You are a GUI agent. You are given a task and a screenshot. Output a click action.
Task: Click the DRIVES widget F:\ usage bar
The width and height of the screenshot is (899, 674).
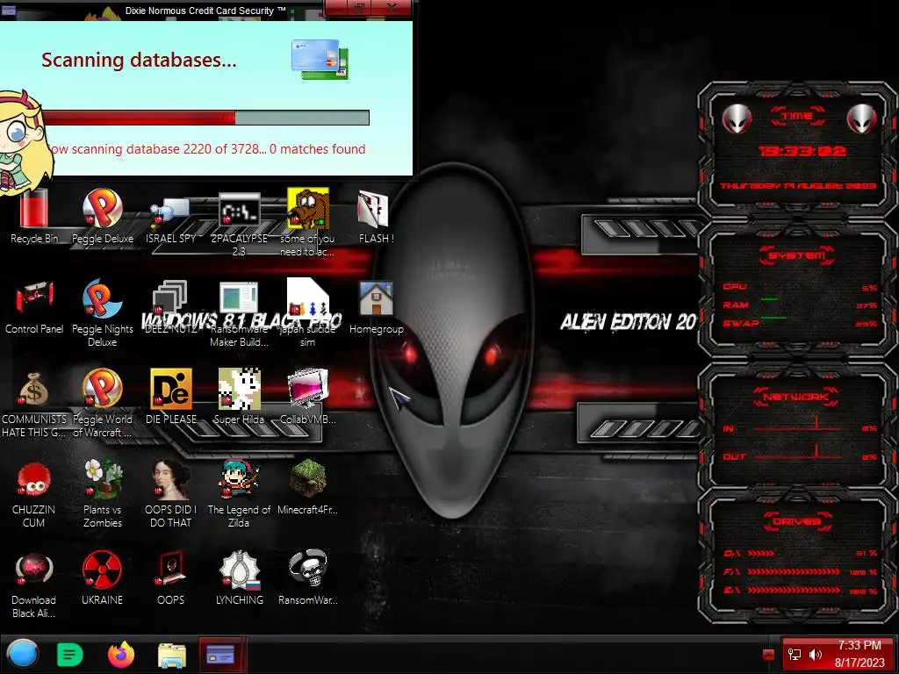click(x=794, y=571)
